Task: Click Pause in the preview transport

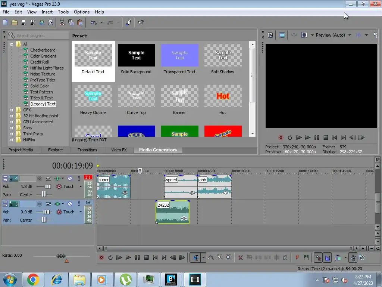Action: pos(317,138)
